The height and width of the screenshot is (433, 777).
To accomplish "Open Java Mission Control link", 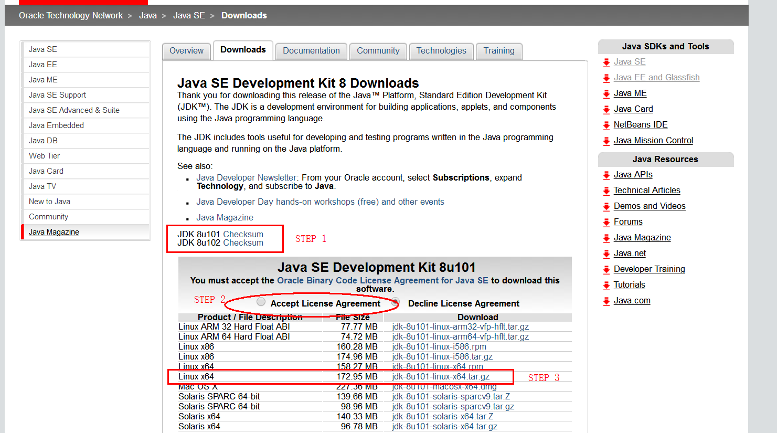I will click(653, 141).
